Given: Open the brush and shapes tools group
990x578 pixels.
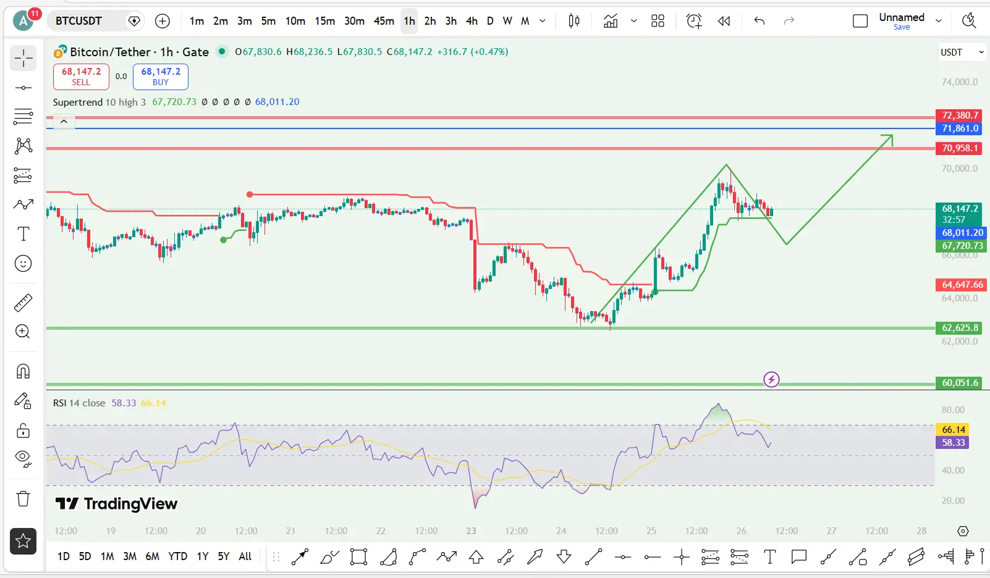Looking at the screenshot, I should [x=23, y=204].
